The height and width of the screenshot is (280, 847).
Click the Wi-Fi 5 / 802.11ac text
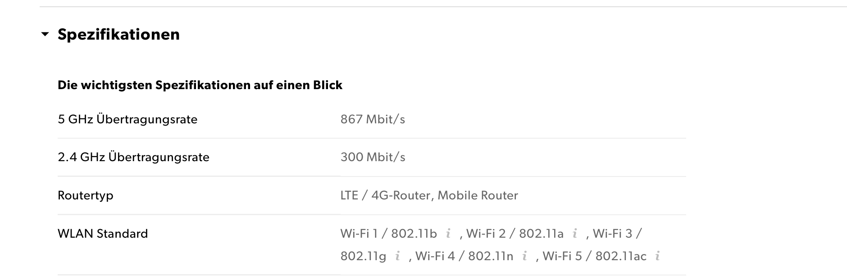[595, 256]
